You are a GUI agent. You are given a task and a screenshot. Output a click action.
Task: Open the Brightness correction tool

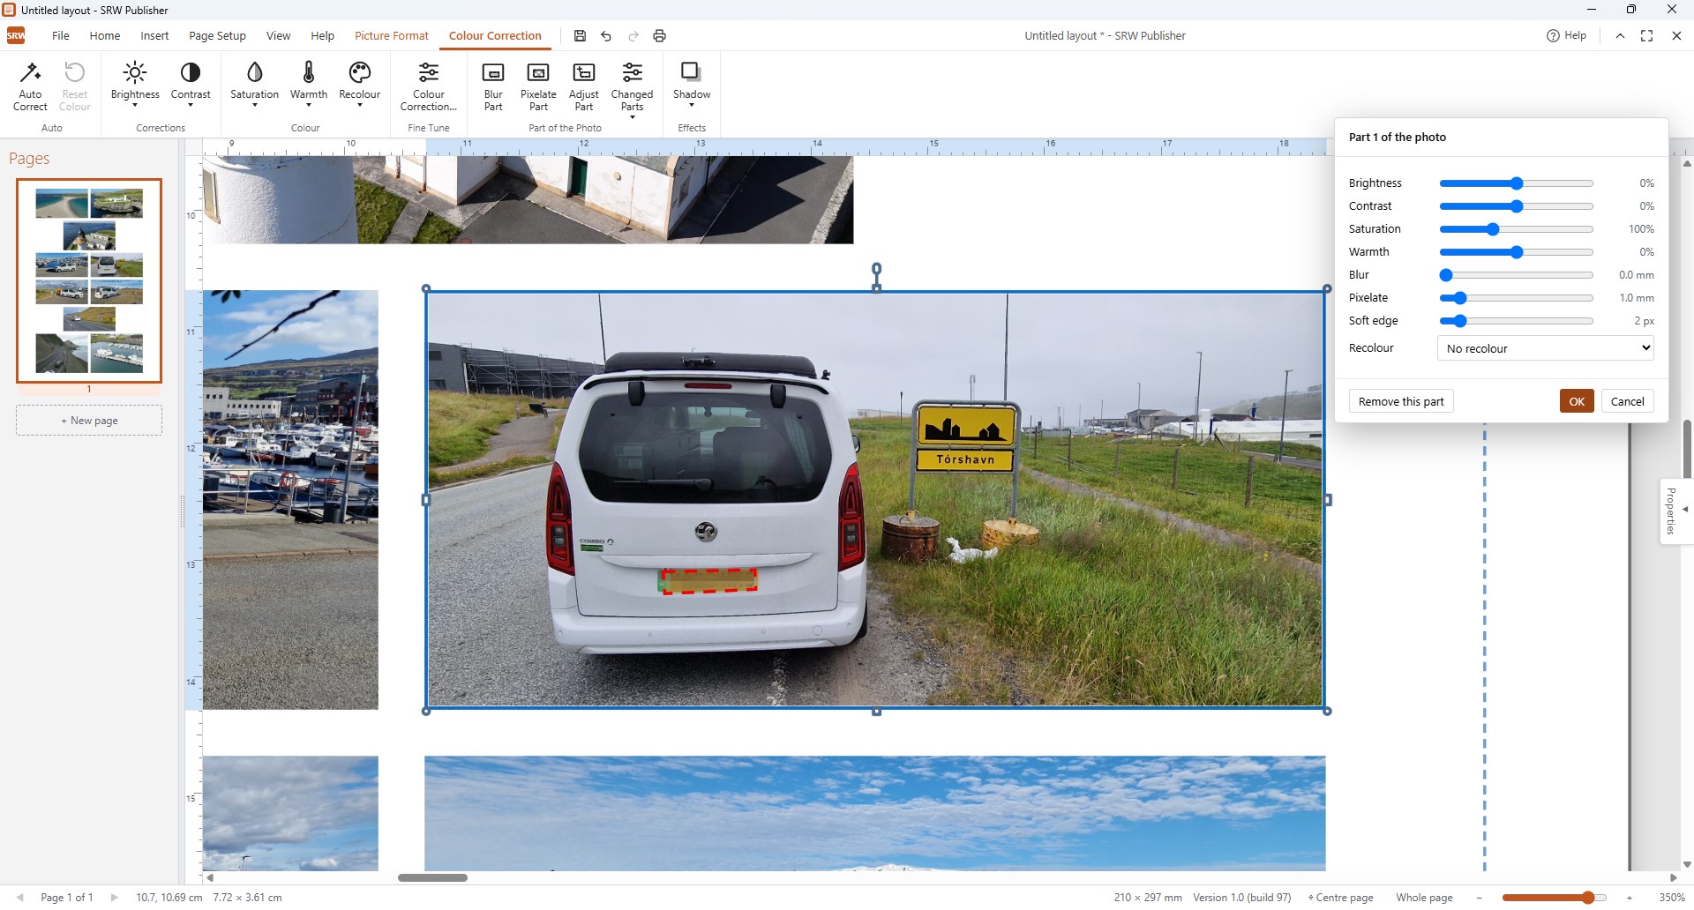coord(135,85)
